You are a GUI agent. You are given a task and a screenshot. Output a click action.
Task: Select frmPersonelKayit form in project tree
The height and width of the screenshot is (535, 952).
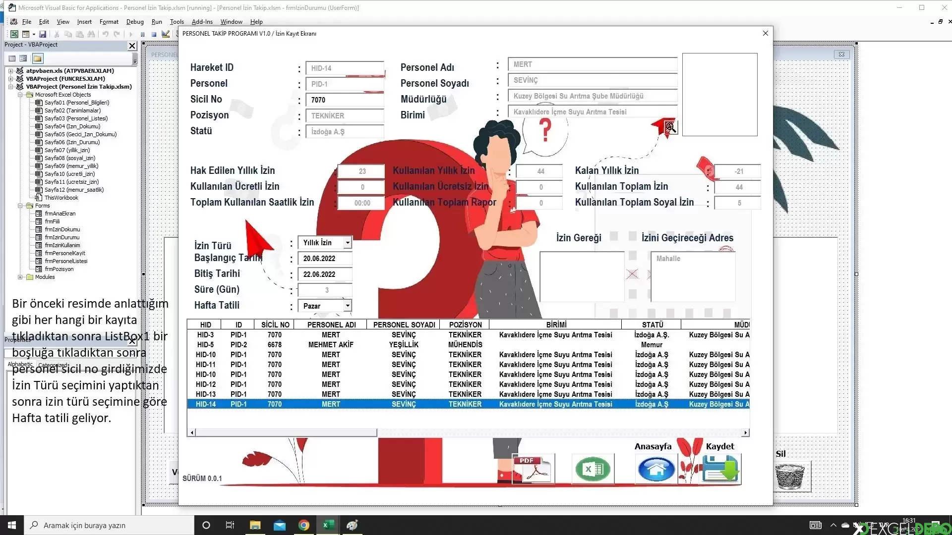point(65,253)
